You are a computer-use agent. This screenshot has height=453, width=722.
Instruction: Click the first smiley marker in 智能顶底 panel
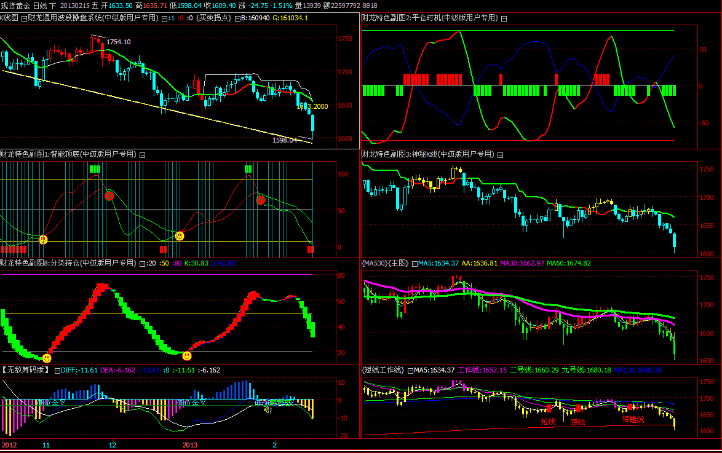(x=43, y=240)
